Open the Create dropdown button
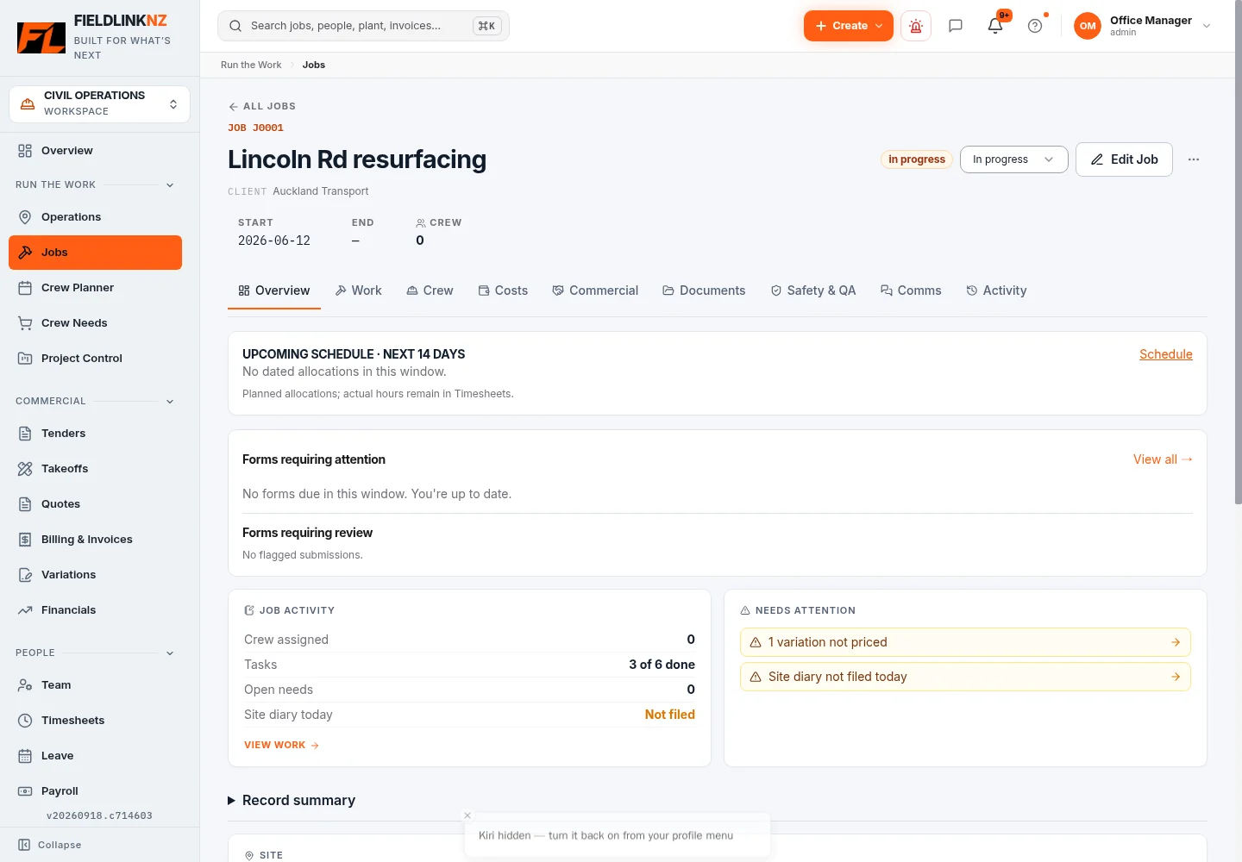This screenshot has height=862, width=1242. pyautogui.click(x=849, y=26)
